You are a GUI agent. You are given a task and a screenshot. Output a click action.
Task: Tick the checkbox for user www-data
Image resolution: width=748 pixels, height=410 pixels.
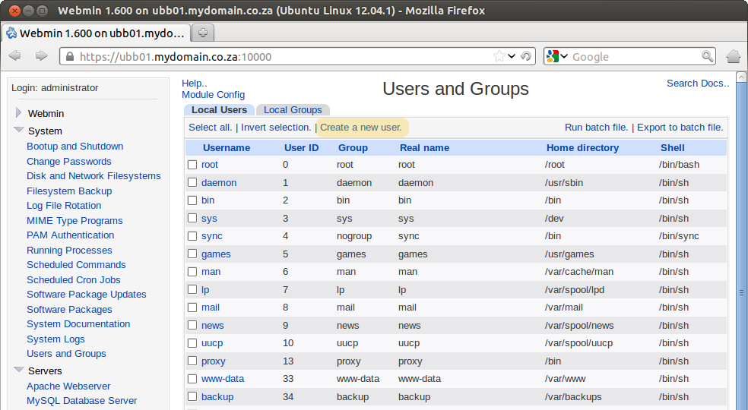coord(192,379)
